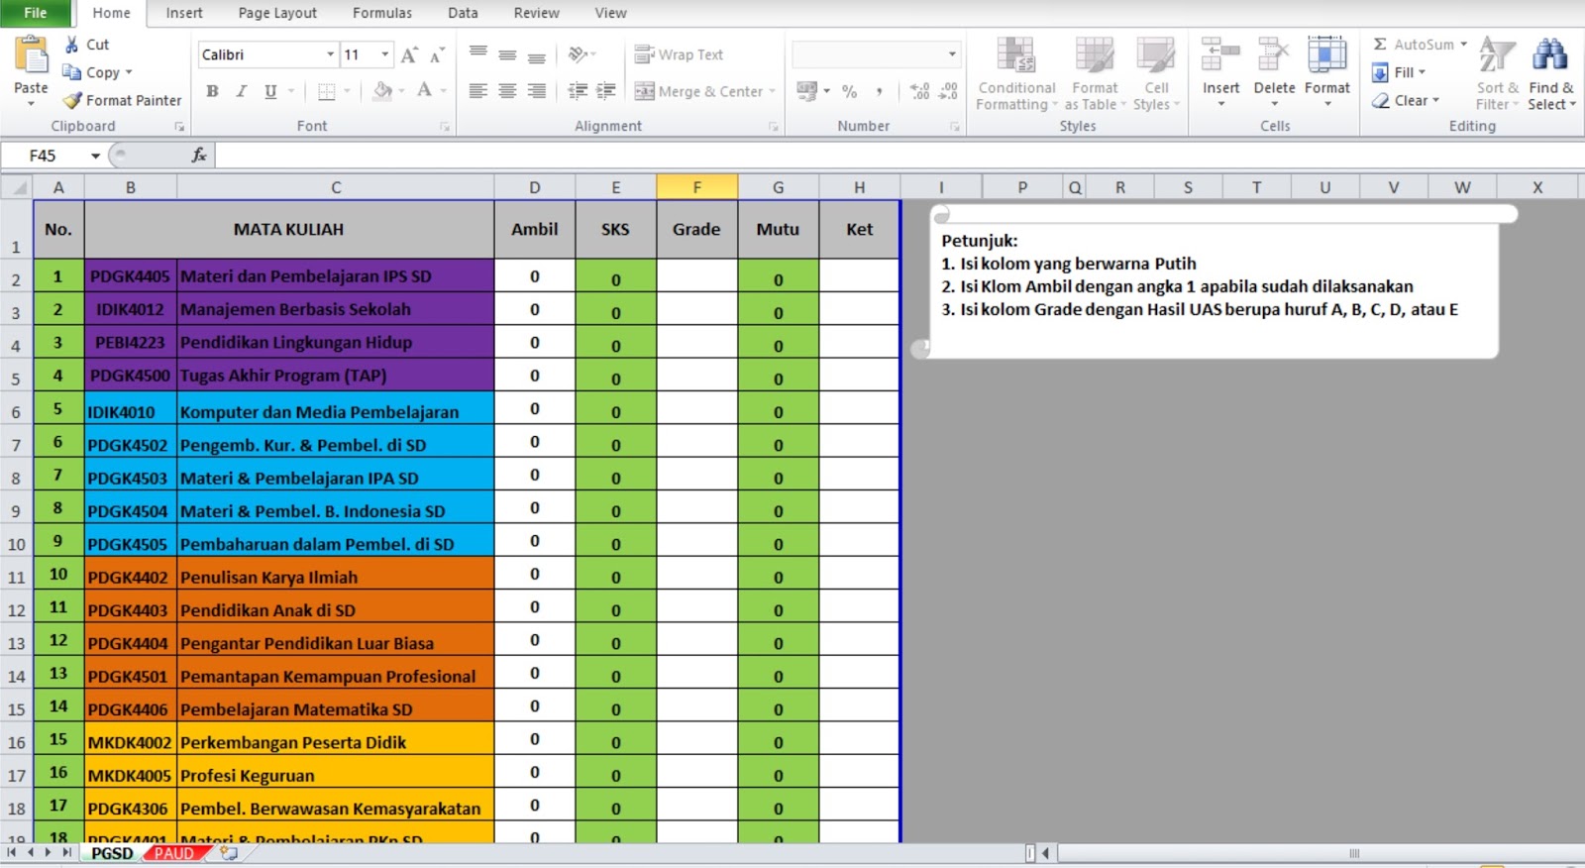The image size is (1585, 868).
Task: Click the Paste clipboard icon
Action: [x=31, y=55]
